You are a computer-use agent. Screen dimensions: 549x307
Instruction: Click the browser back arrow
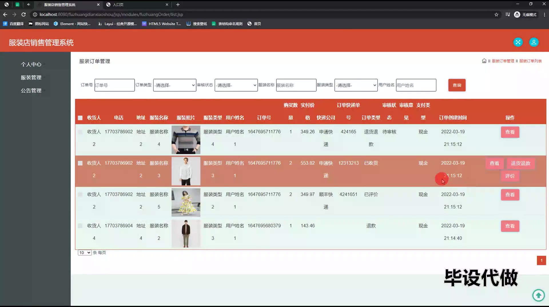5,14
